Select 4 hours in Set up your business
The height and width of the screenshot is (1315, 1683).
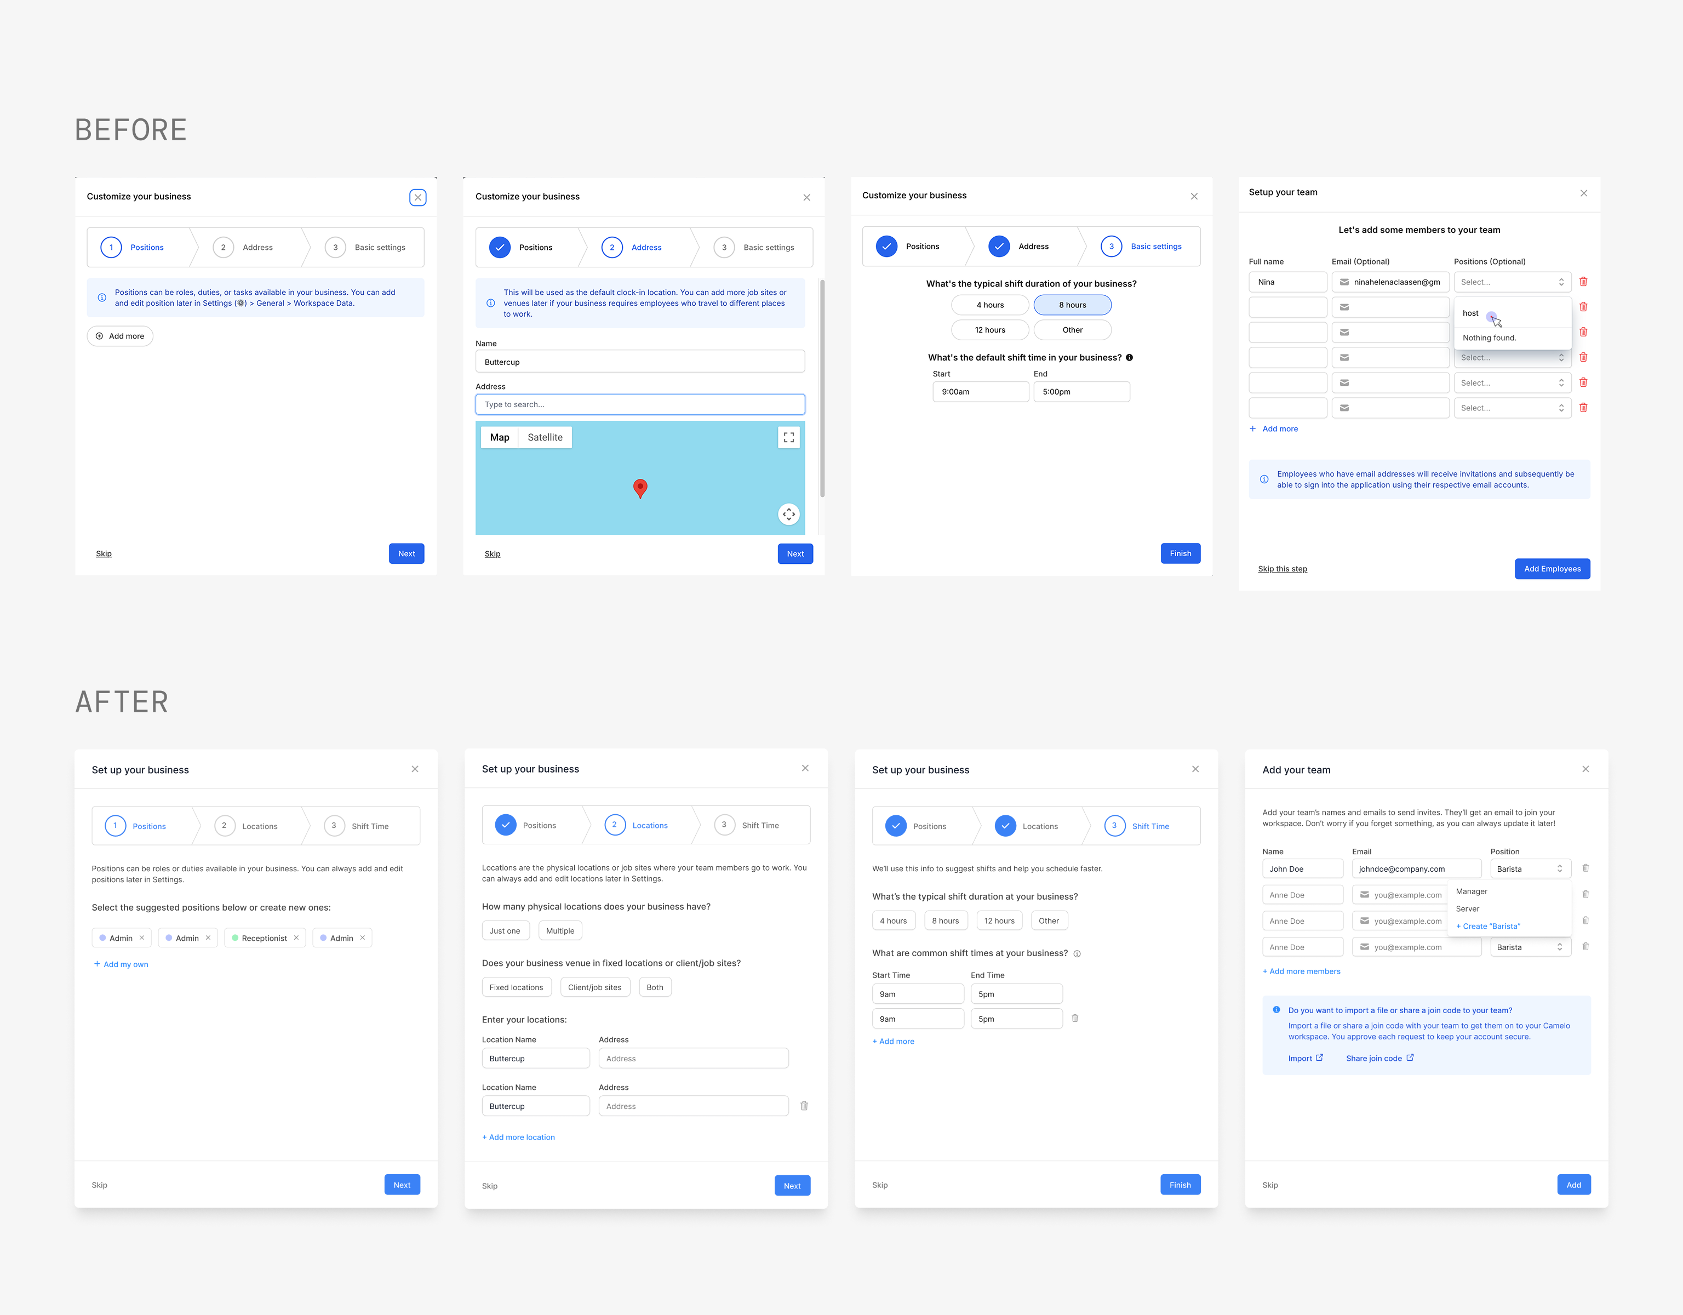[x=893, y=921]
